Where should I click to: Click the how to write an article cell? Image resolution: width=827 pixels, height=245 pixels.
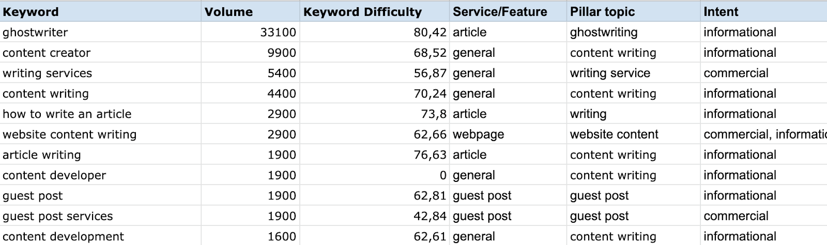(x=100, y=114)
